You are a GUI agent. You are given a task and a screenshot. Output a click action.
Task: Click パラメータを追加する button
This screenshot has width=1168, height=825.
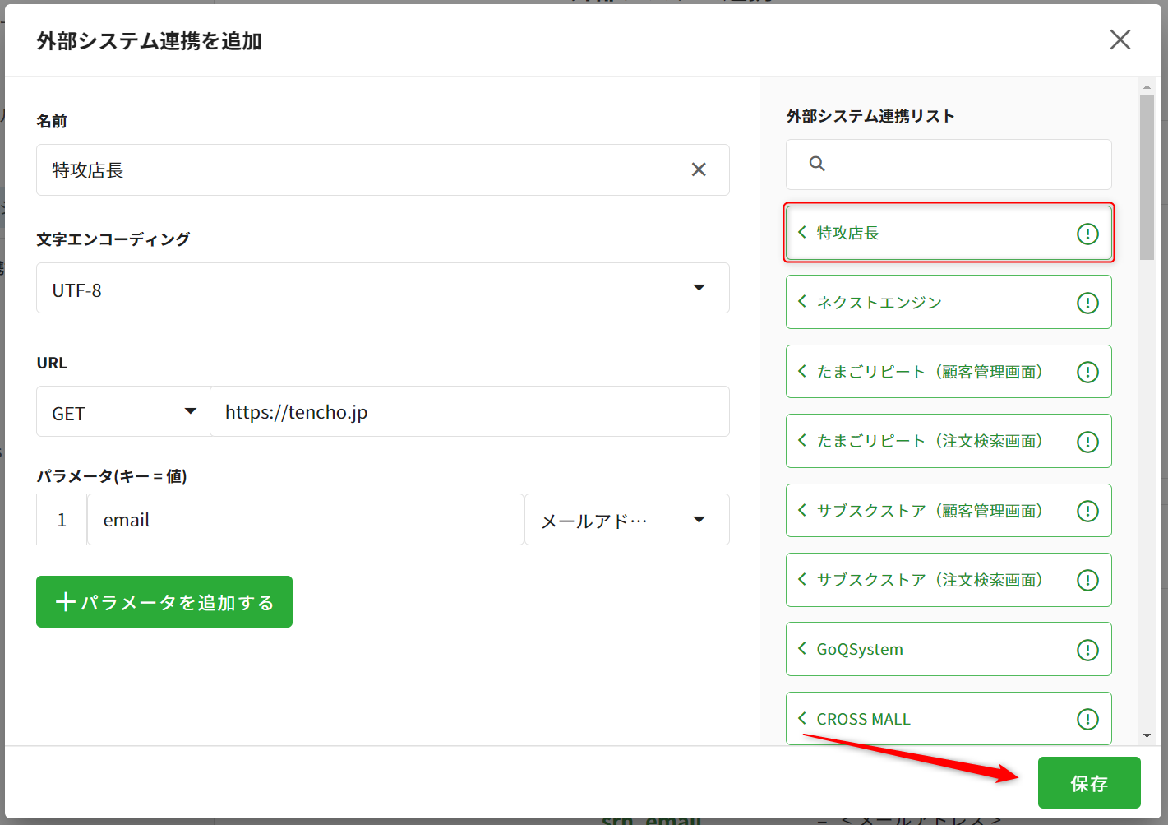pos(164,602)
